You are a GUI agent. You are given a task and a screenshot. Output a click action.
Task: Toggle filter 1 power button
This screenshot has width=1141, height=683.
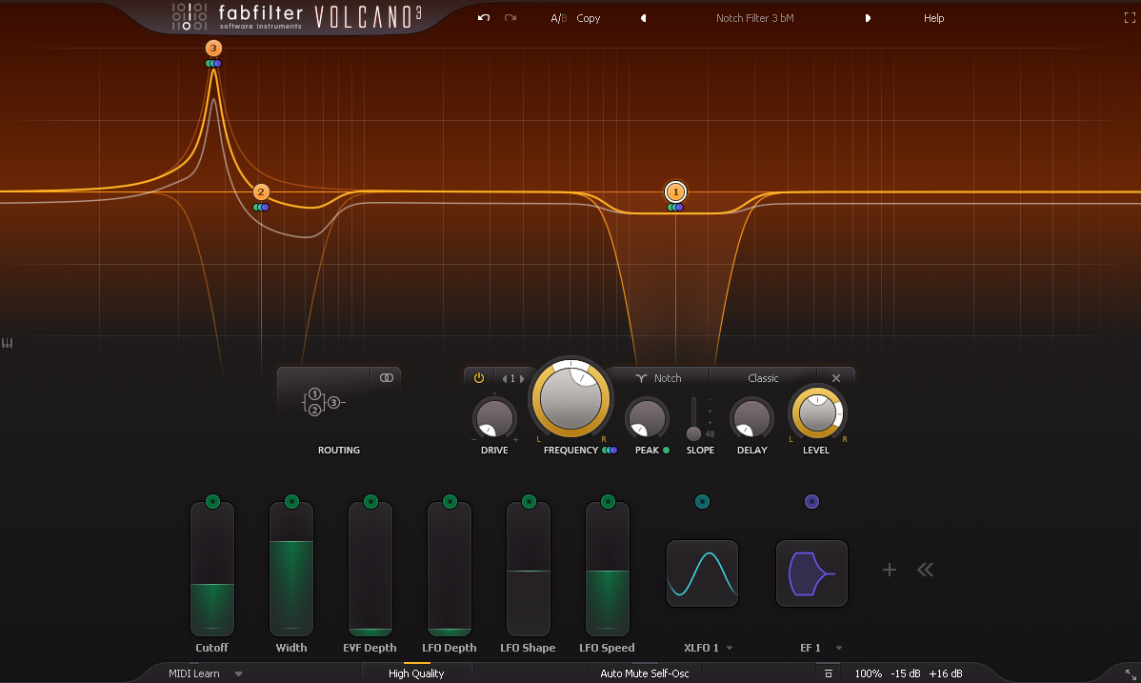pos(479,378)
